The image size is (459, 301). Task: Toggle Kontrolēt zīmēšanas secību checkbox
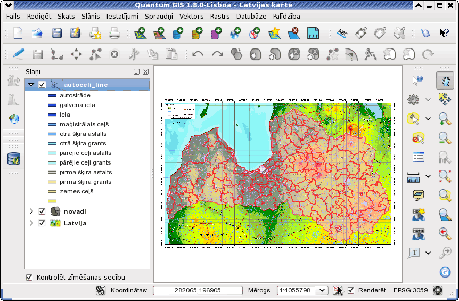pyautogui.click(x=29, y=277)
